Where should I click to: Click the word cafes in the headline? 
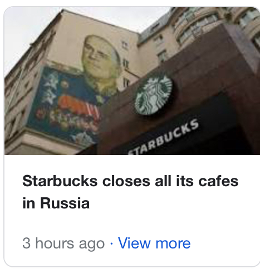point(218,181)
